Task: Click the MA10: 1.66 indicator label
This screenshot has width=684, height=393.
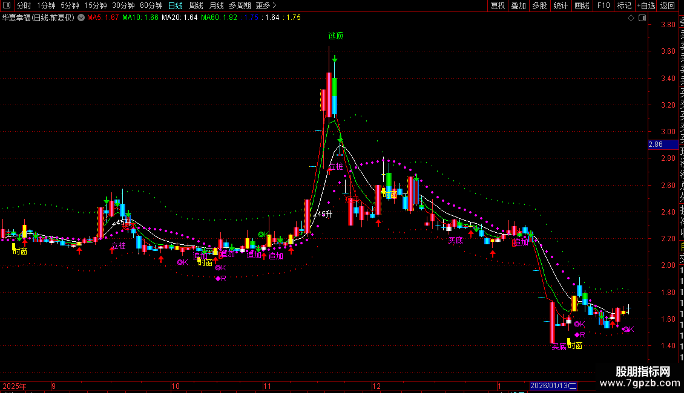Action: [x=140, y=18]
